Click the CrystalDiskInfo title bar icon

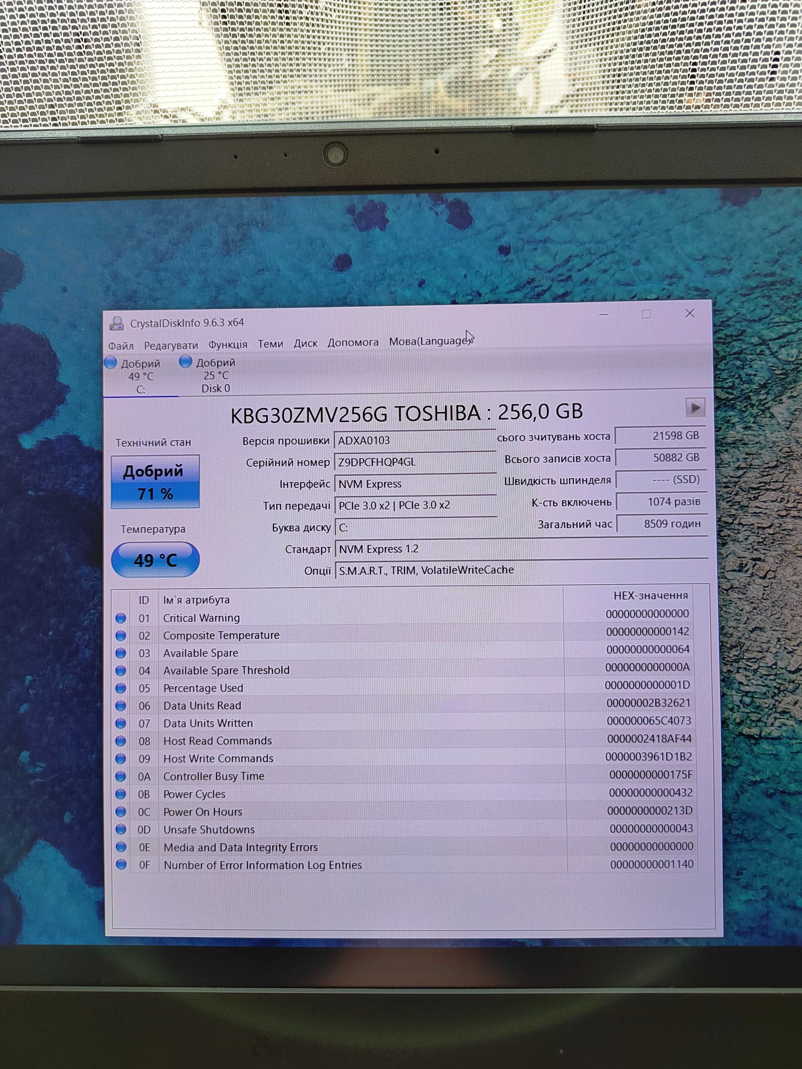116,323
